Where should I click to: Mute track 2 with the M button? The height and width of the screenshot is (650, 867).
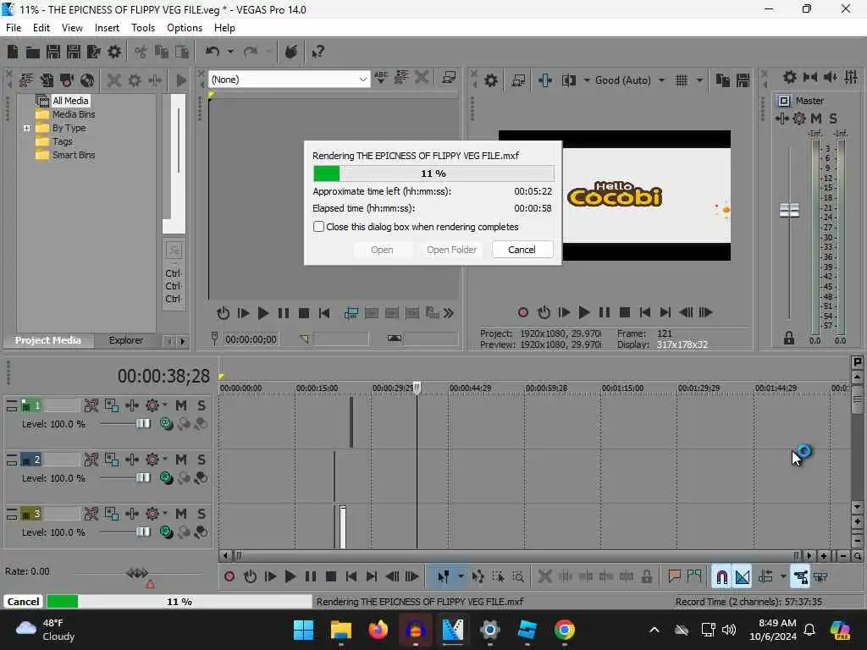tap(181, 460)
